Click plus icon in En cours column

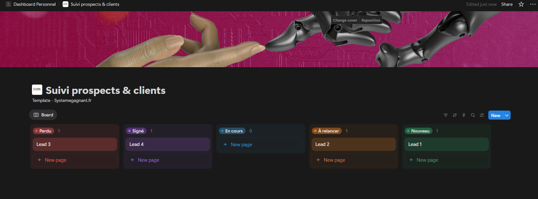point(225,144)
